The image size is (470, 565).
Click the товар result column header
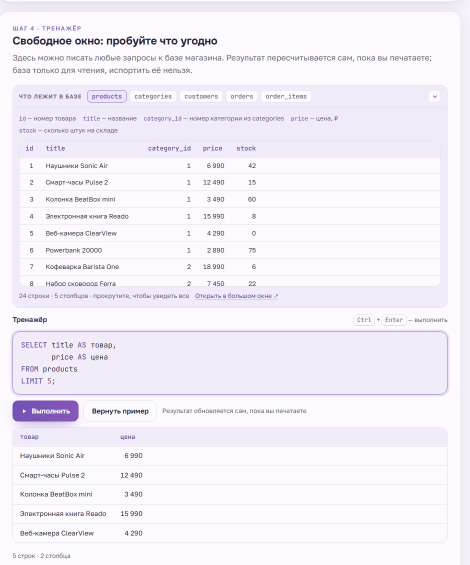pos(29,437)
